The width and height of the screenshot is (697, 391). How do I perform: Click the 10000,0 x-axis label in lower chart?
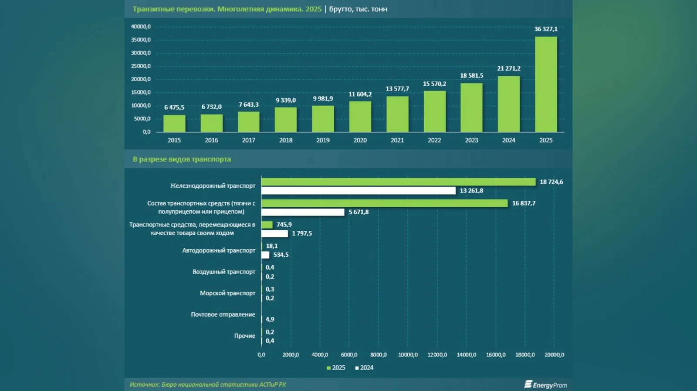coord(408,355)
